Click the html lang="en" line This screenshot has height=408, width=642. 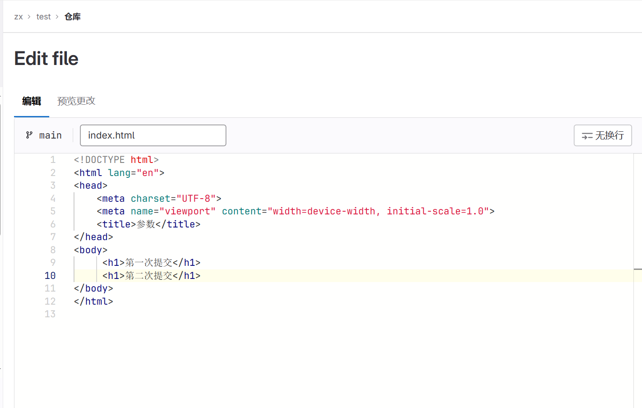pyautogui.click(x=119, y=173)
